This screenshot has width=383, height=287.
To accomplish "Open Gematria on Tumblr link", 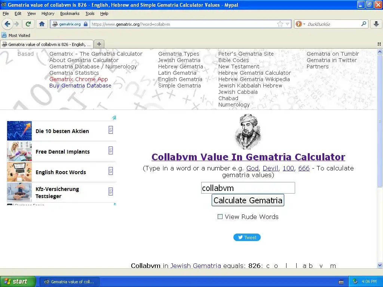I will 333,54.
